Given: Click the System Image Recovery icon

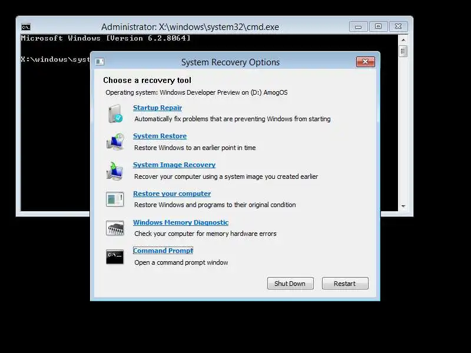Looking at the screenshot, I should [x=115, y=171].
